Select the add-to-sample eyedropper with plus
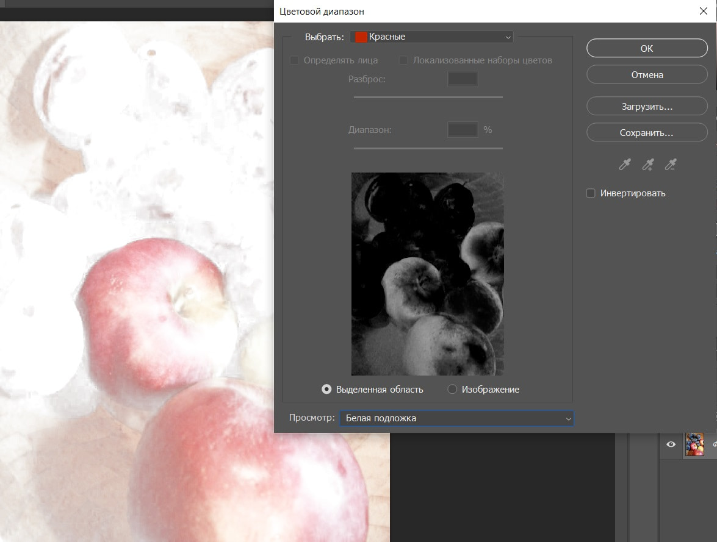 [x=647, y=165]
